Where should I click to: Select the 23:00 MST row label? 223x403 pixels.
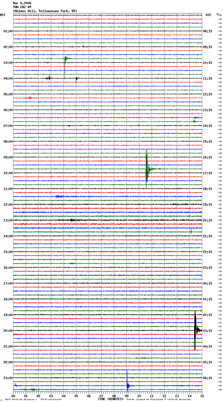click(x=8, y=378)
